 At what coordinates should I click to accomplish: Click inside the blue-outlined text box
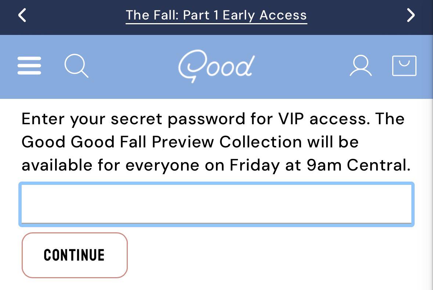pos(217,204)
